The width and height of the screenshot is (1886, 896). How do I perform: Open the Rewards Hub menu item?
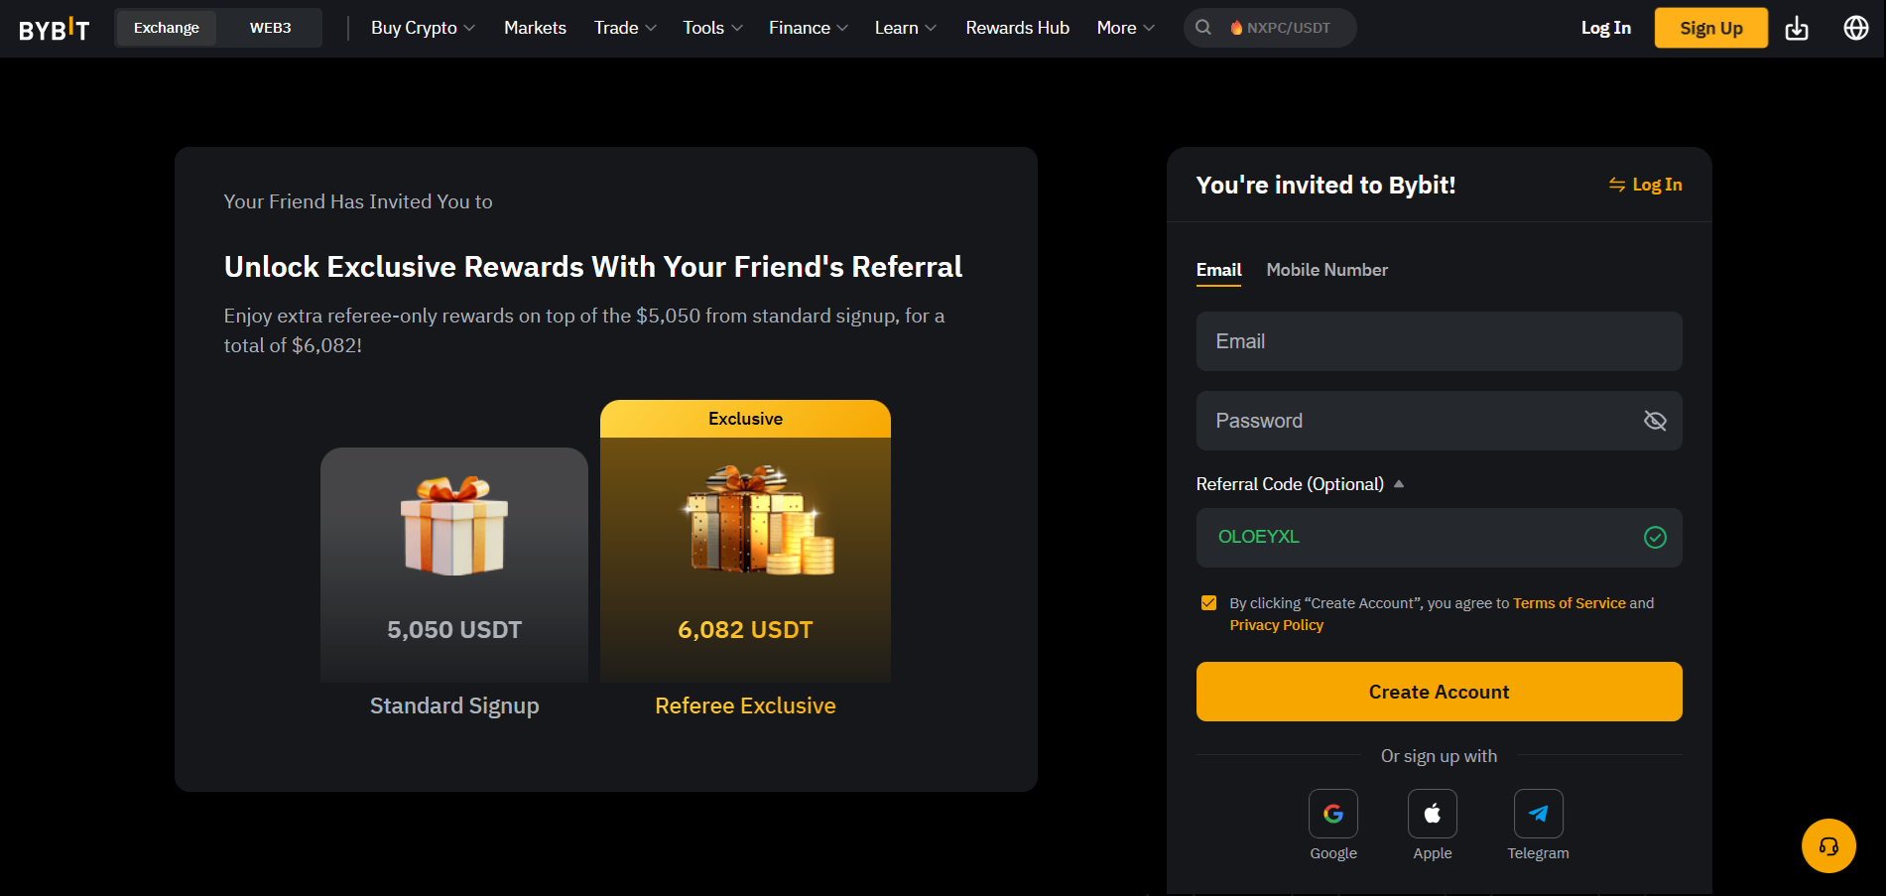tap(1017, 28)
